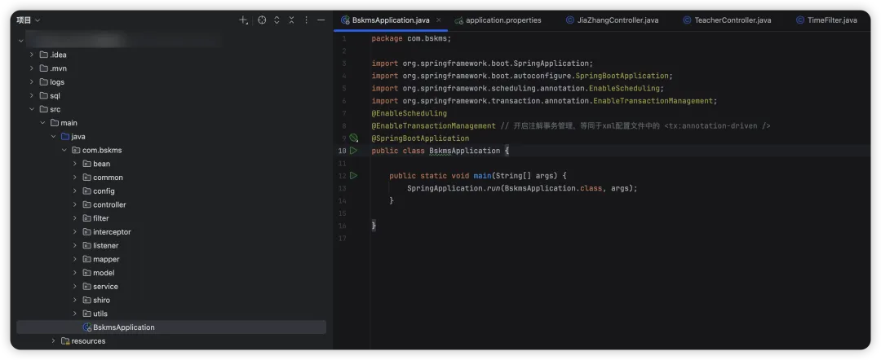Switch to the TeacherController.java tab
Screen dimensions: 881x360
click(x=727, y=20)
